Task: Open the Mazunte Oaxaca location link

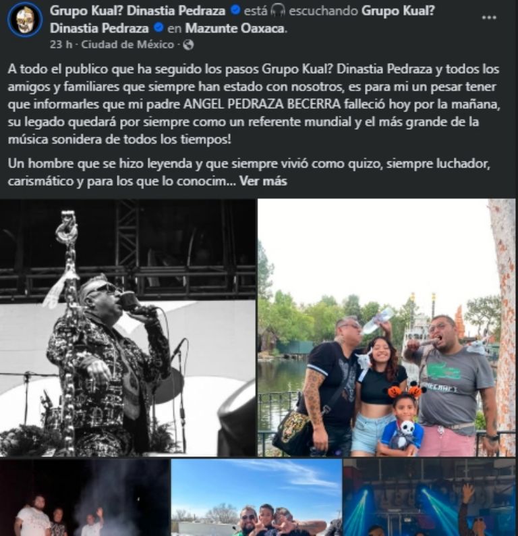Action: click(x=235, y=28)
